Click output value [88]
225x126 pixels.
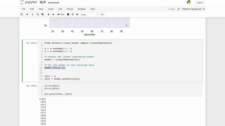click(x=43, y=115)
